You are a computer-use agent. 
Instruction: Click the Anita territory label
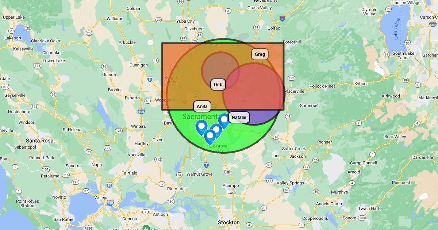pyautogui.click(x=202, y=107)
